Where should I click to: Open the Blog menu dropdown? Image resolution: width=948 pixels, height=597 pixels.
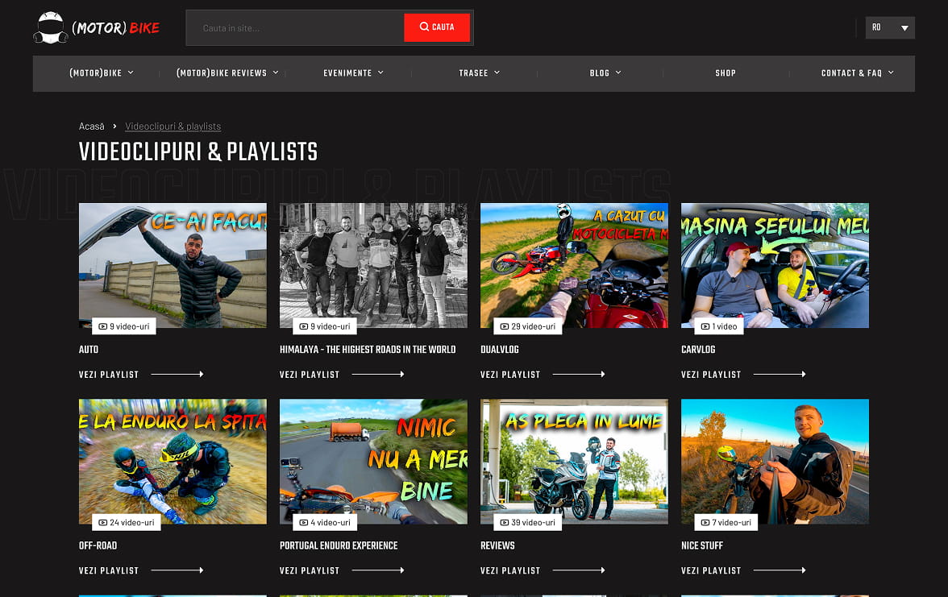click(605, 73)
